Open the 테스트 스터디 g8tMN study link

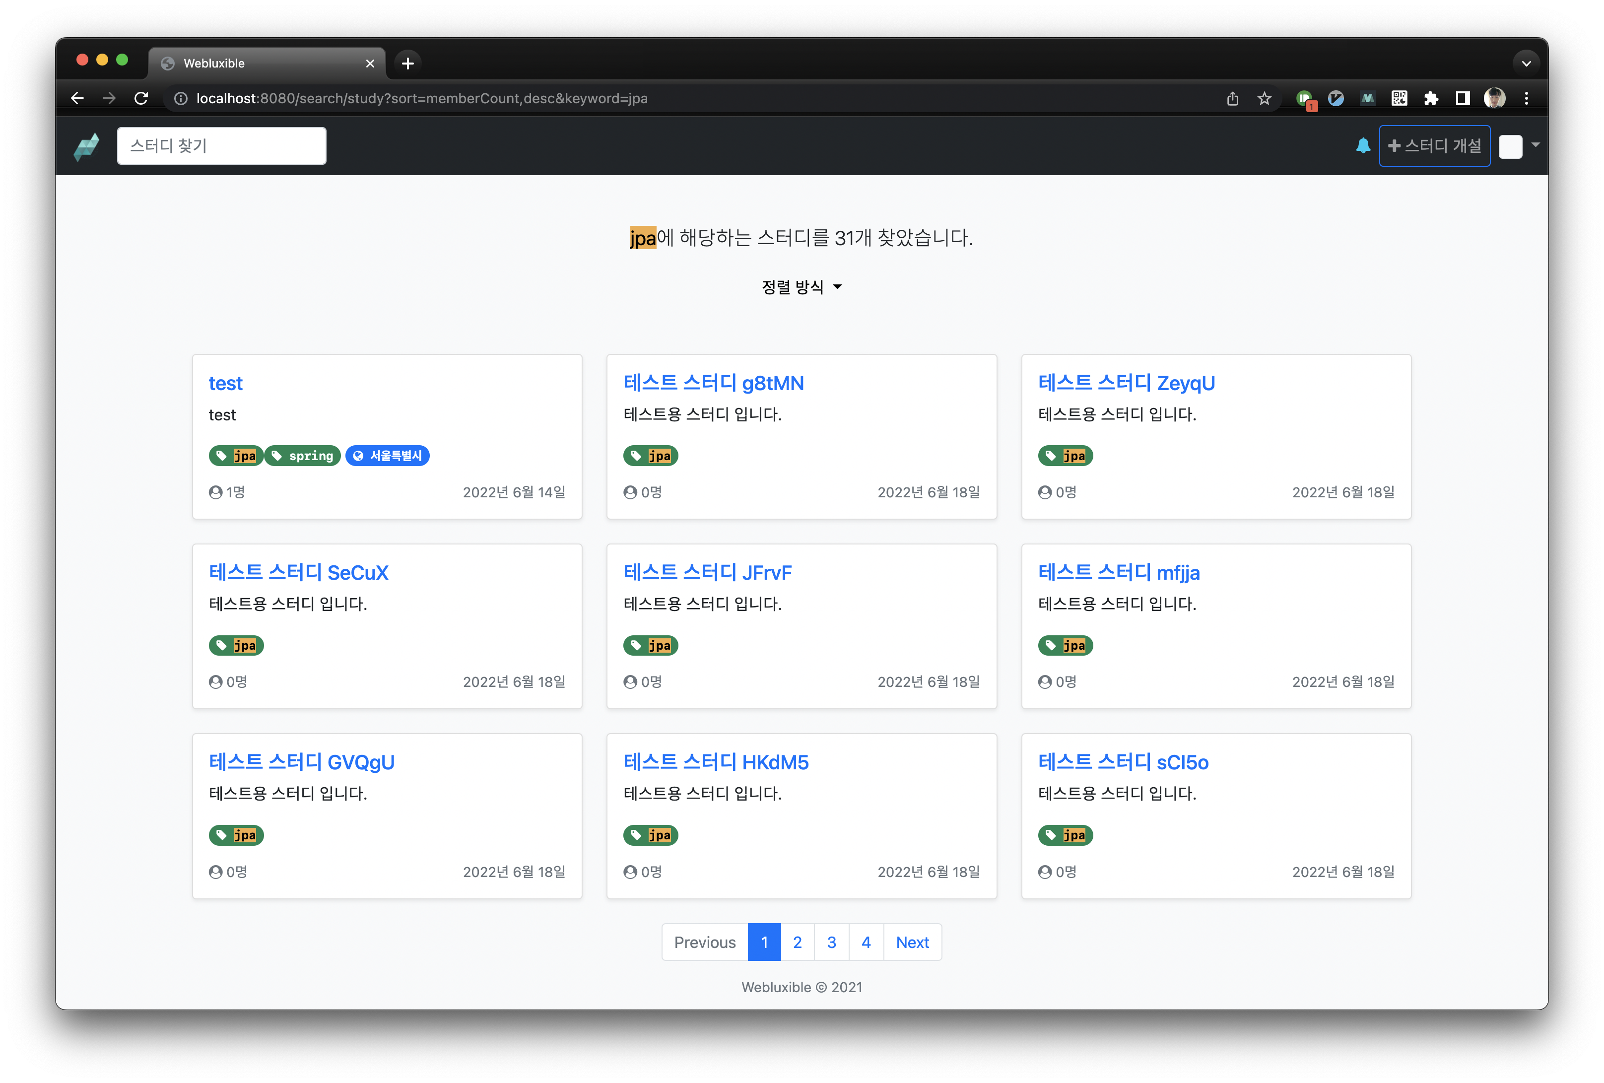(x=713, y=383)
